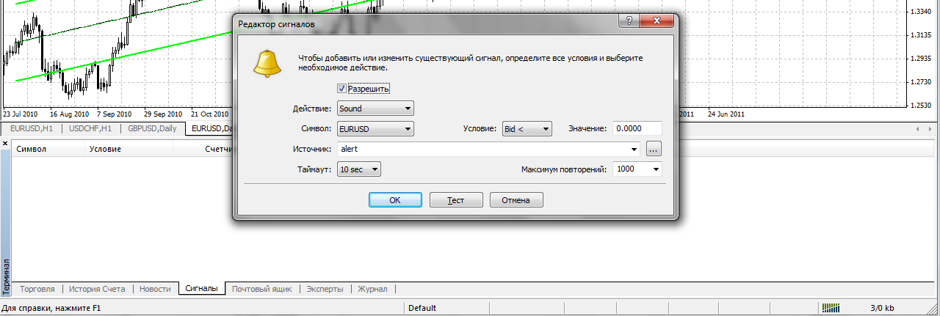Select the partially hidden EURUSD,Daily chart tab
The width and height of the screenshot is (940, 316).
click(209, 129)
